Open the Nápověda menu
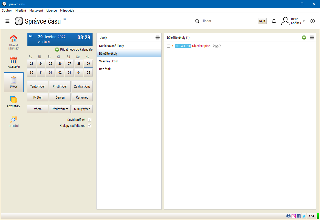Viewport: 320px width, 220px height. (67, 11)
